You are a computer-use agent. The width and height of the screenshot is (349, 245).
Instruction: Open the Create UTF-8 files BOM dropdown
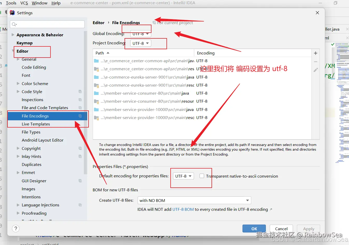tap(194, 200)
